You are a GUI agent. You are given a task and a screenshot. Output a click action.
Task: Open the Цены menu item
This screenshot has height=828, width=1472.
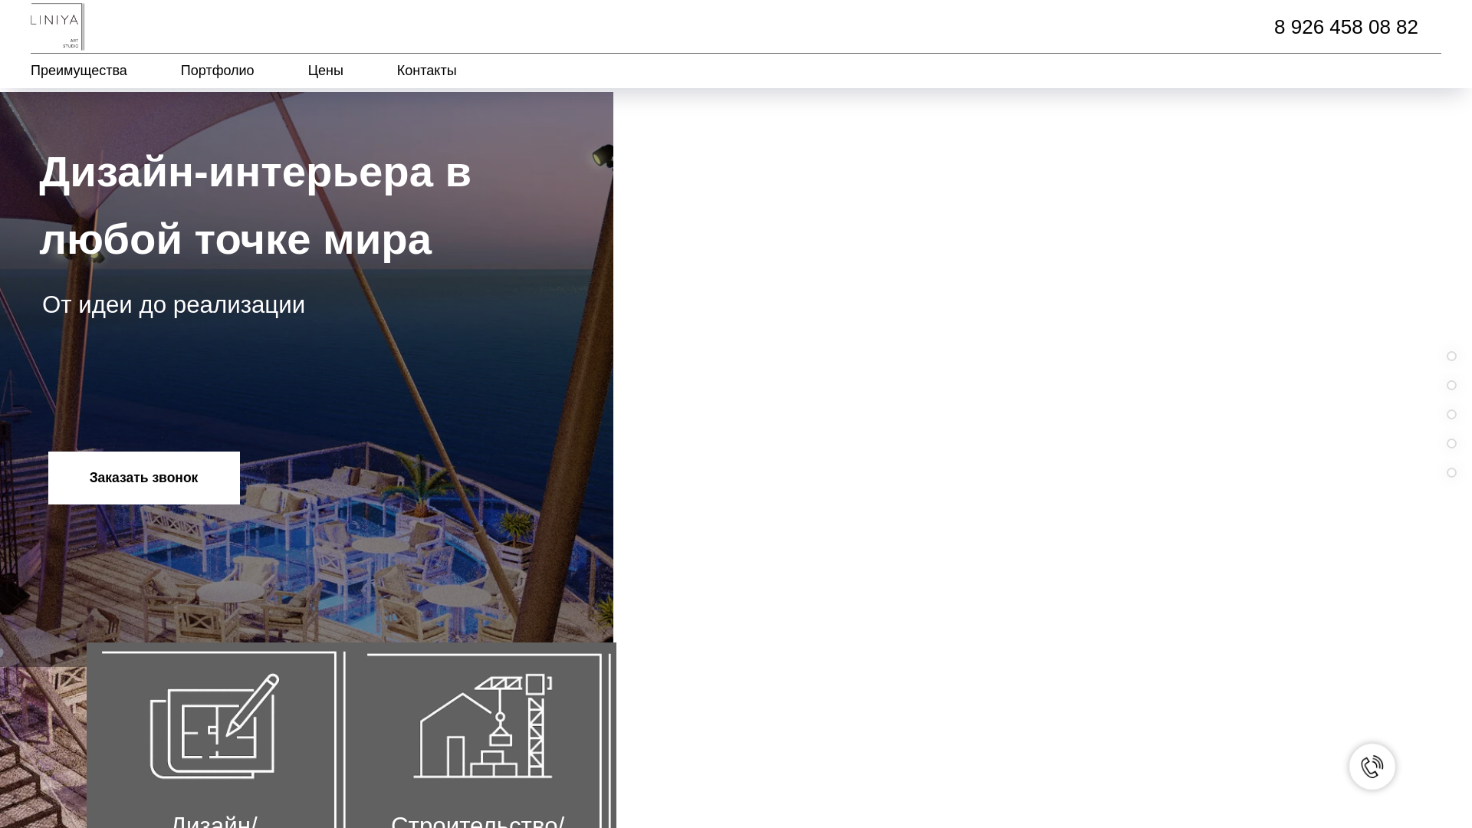tap(326, 71)
